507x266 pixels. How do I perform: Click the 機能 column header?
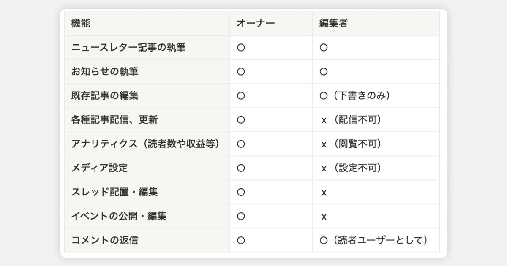(81, 24)
